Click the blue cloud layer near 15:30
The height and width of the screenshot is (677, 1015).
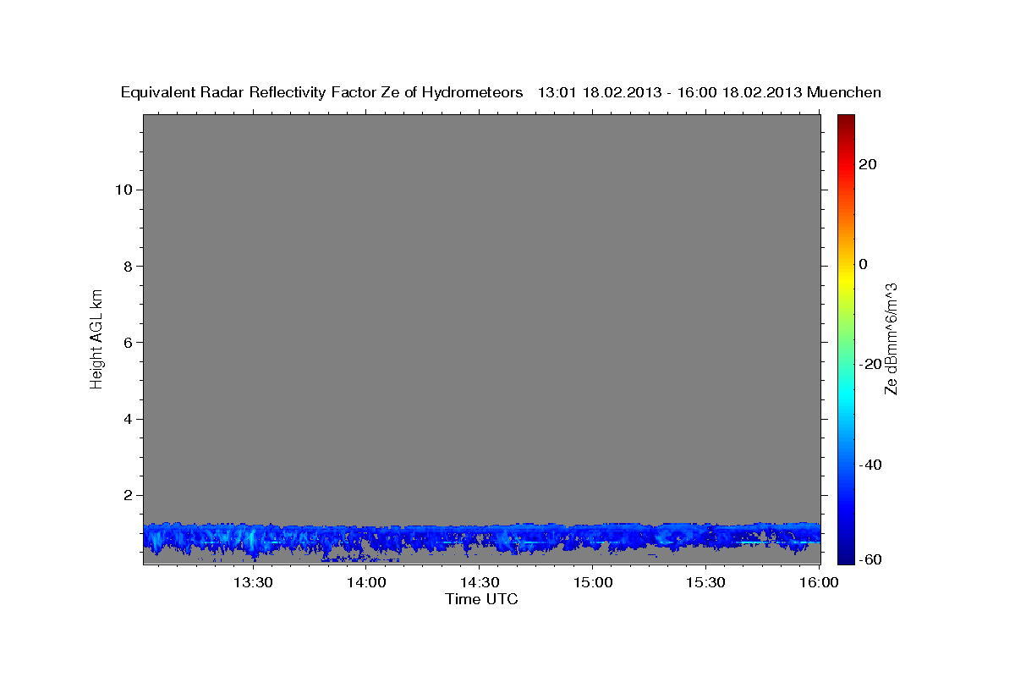(705, 537)
